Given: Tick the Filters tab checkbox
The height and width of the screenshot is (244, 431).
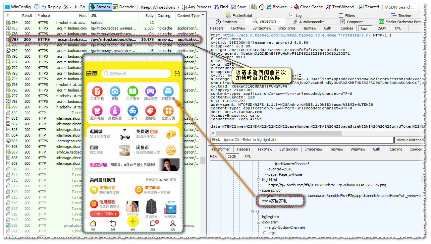Looking at the screenshot, I should (x=341, y=15).
